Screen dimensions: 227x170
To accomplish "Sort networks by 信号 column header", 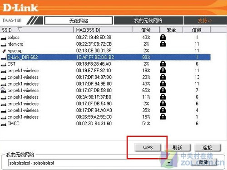I will point(146,30).
